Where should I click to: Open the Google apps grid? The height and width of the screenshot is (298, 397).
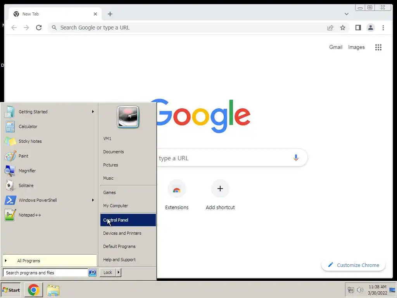click(378, 47)
